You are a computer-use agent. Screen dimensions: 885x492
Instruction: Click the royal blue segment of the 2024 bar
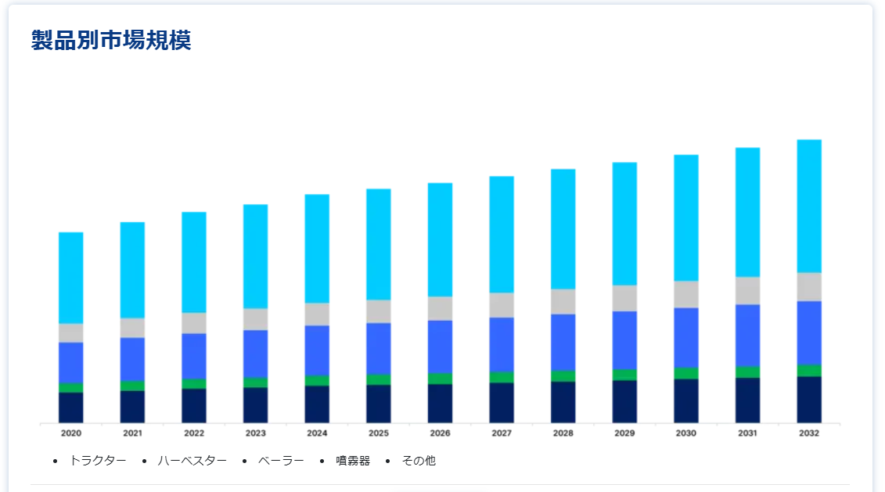[317, 350]
